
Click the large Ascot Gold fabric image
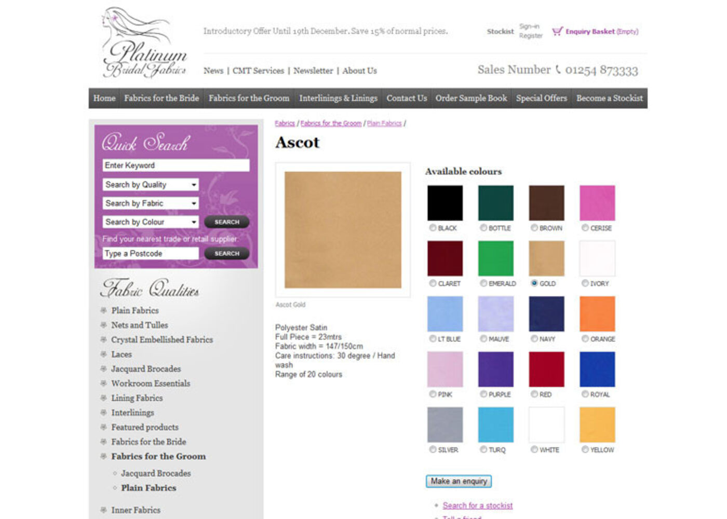[x=343, y=230]
